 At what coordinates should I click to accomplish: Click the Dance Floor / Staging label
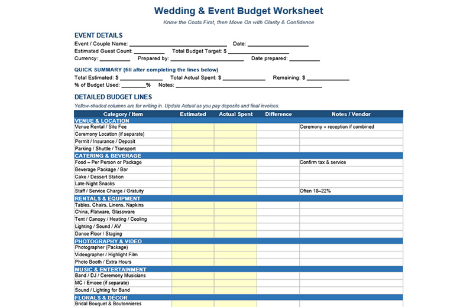pos(98,234)
